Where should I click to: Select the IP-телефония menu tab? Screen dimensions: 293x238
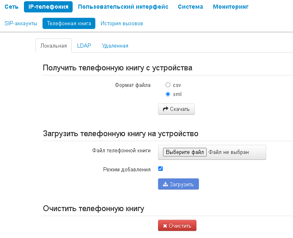coord(48,7)
